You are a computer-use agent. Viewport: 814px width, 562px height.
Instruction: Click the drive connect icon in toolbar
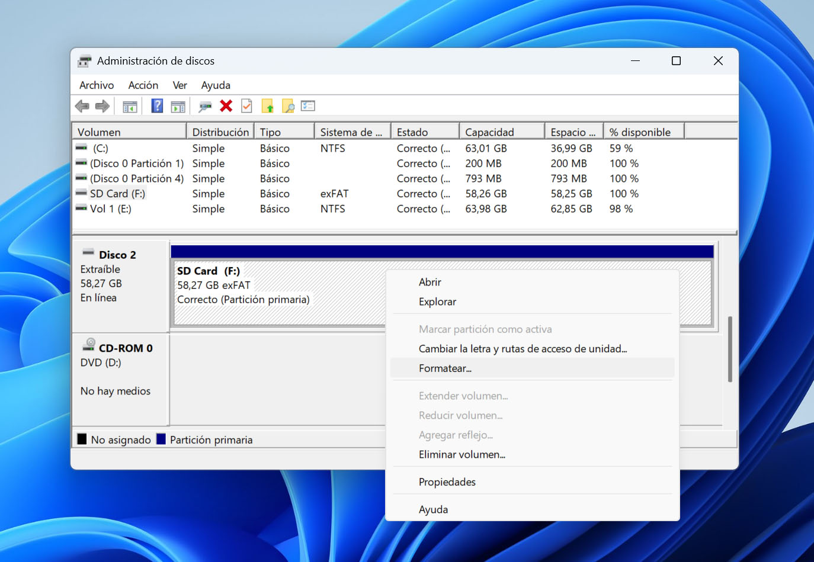205,107
